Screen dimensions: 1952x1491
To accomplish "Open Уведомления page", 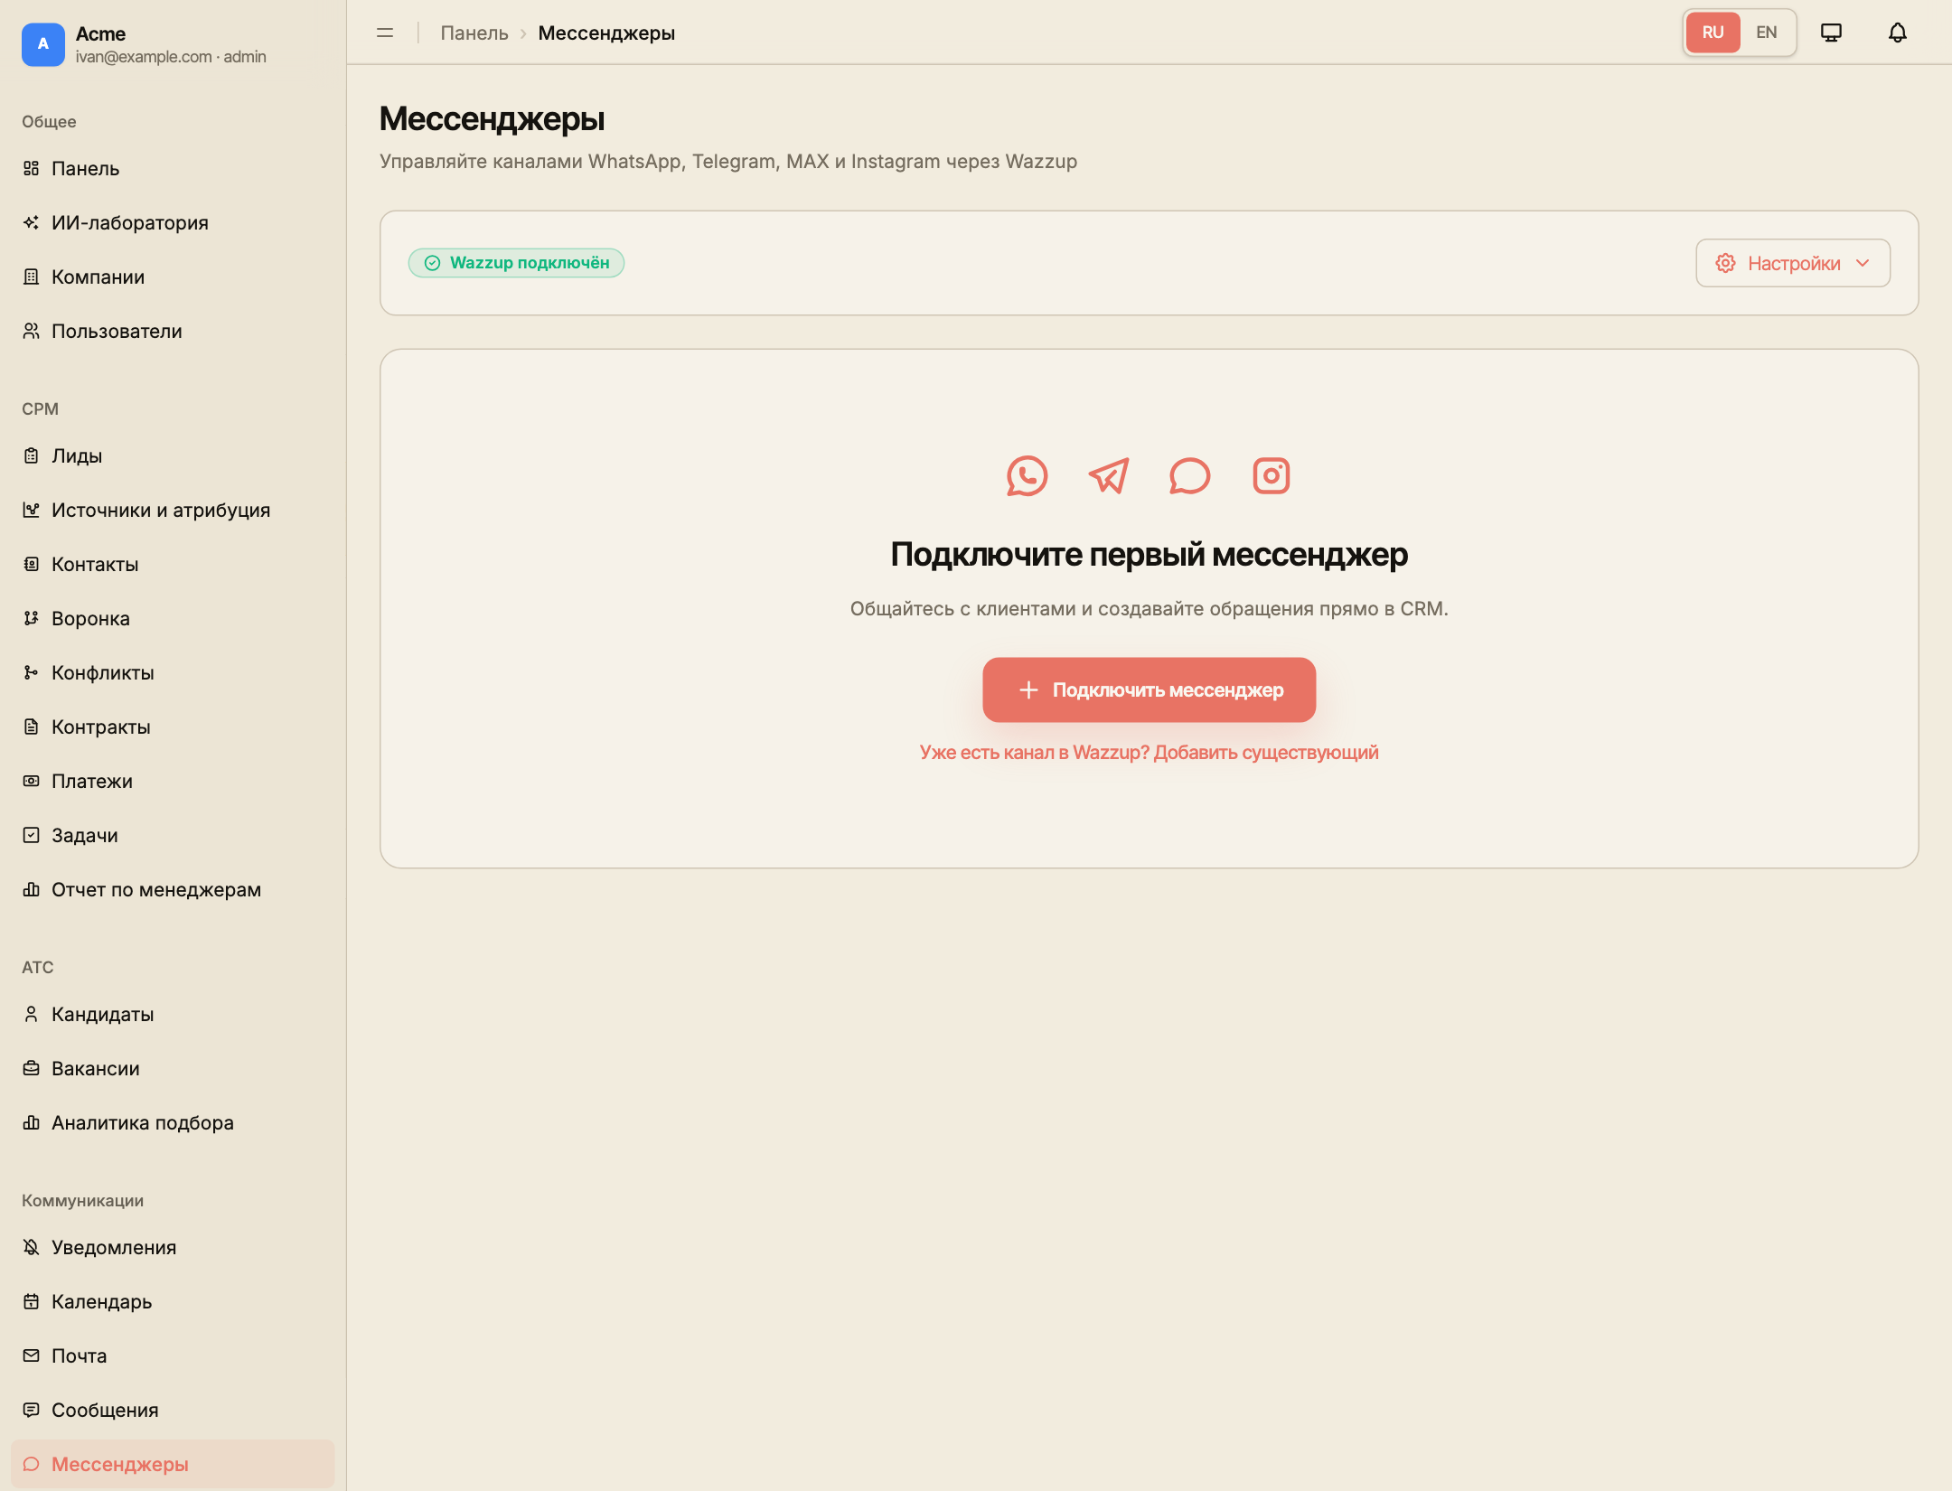I will point(173,1248).
